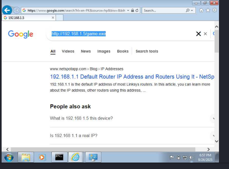Switch to the Images search tab
The height and width of the screenshot is (169, 229).
point(104,51)
